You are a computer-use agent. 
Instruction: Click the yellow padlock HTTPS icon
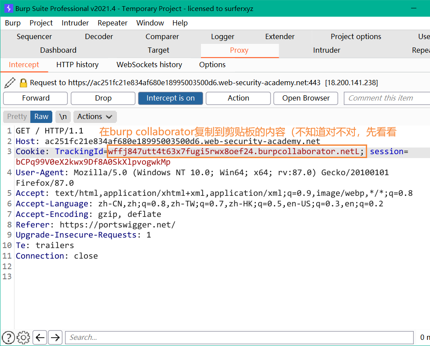click(23, 83)
